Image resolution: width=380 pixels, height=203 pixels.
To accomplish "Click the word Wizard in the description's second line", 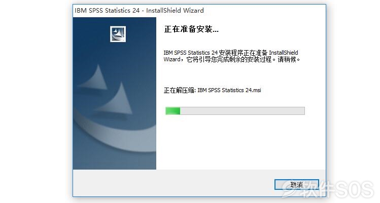I will click(172, 59).
